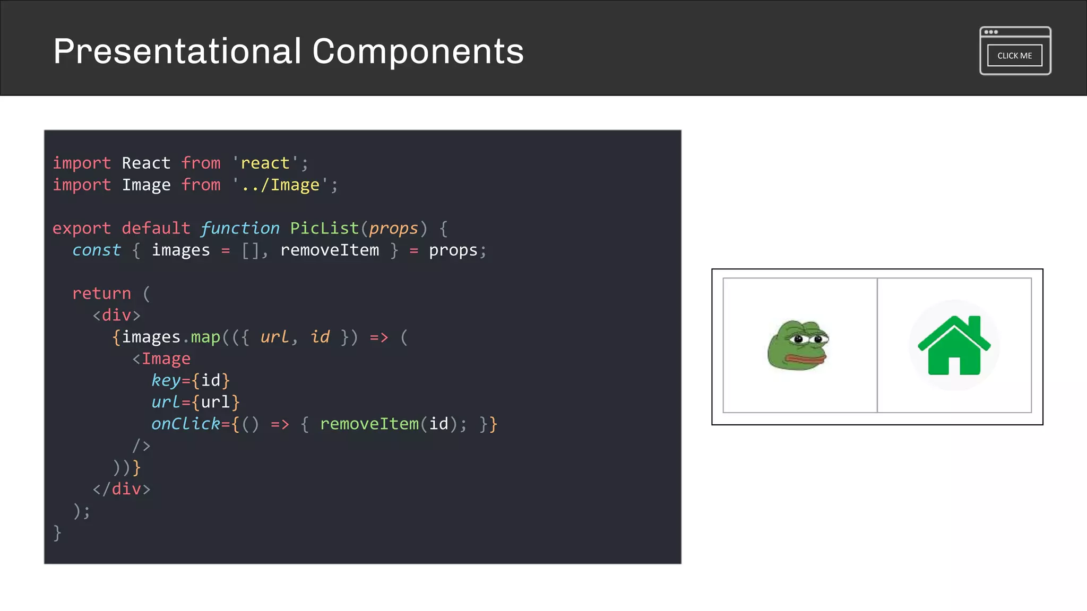
Task: Click the 'onClick' attribute name
Action: [186, 424]
